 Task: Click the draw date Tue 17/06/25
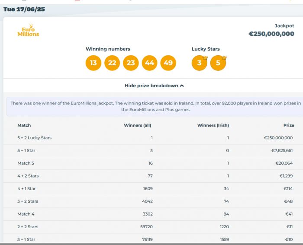tap(24, 9)
